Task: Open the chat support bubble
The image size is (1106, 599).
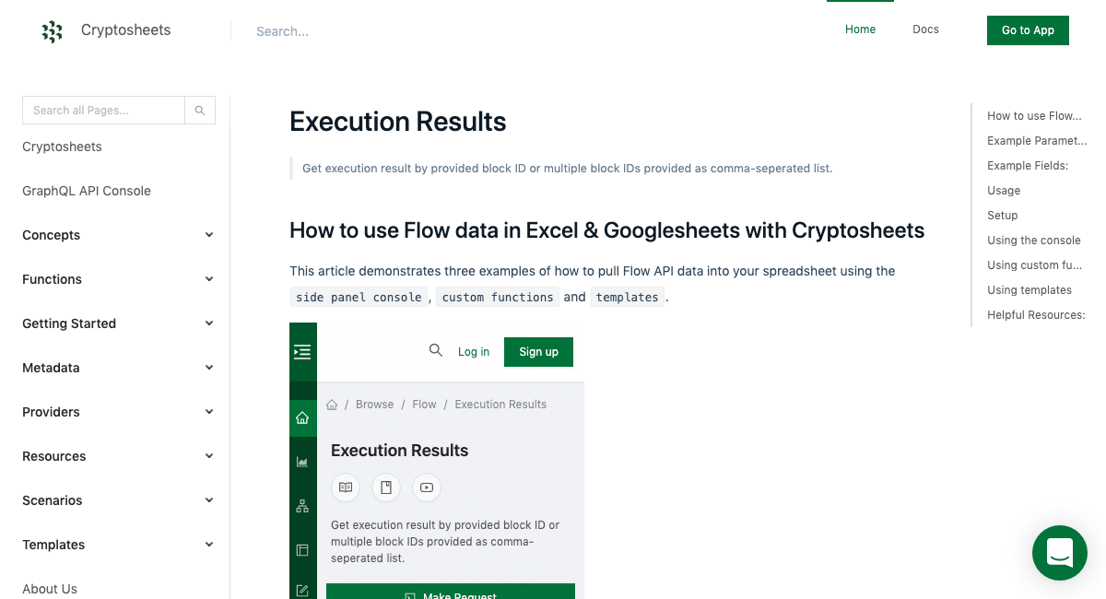Action: coord(1060,553)
